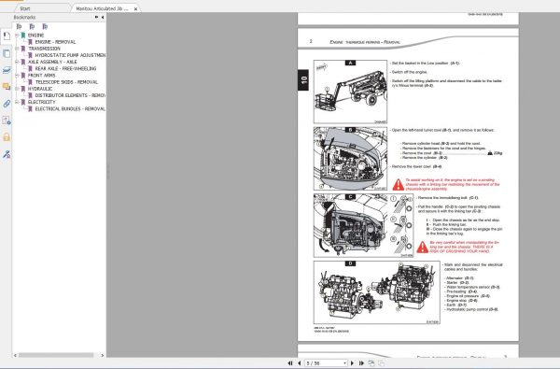Open the Signatures pen sidebar icon
The width and height of the screenshot is (560, 369).
tap(7, 154)
